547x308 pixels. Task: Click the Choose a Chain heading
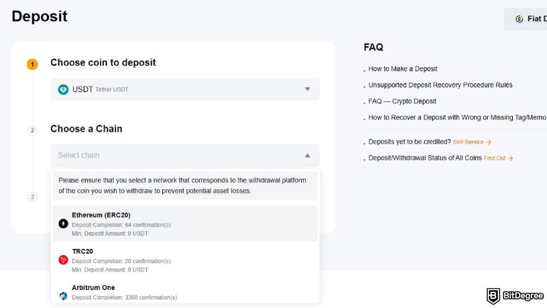86,129
